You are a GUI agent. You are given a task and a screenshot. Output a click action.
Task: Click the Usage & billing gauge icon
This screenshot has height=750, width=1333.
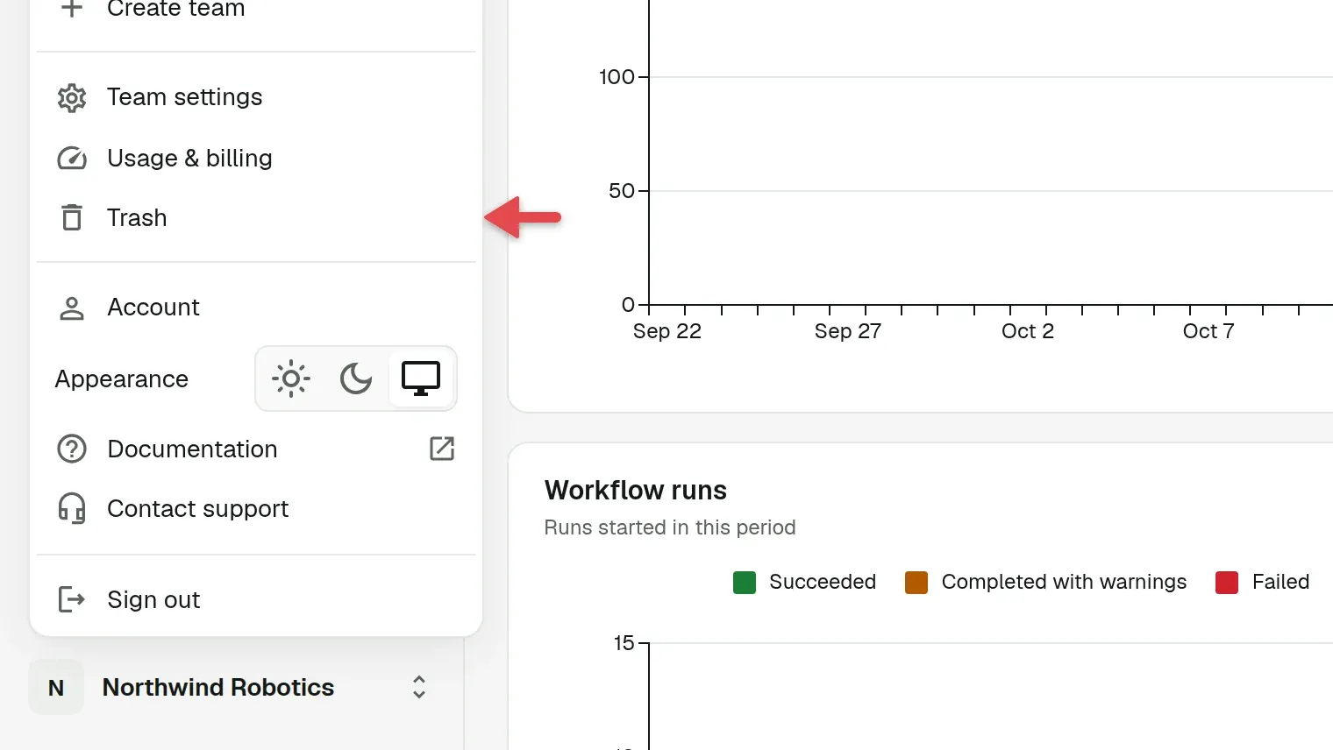point(72,159)
